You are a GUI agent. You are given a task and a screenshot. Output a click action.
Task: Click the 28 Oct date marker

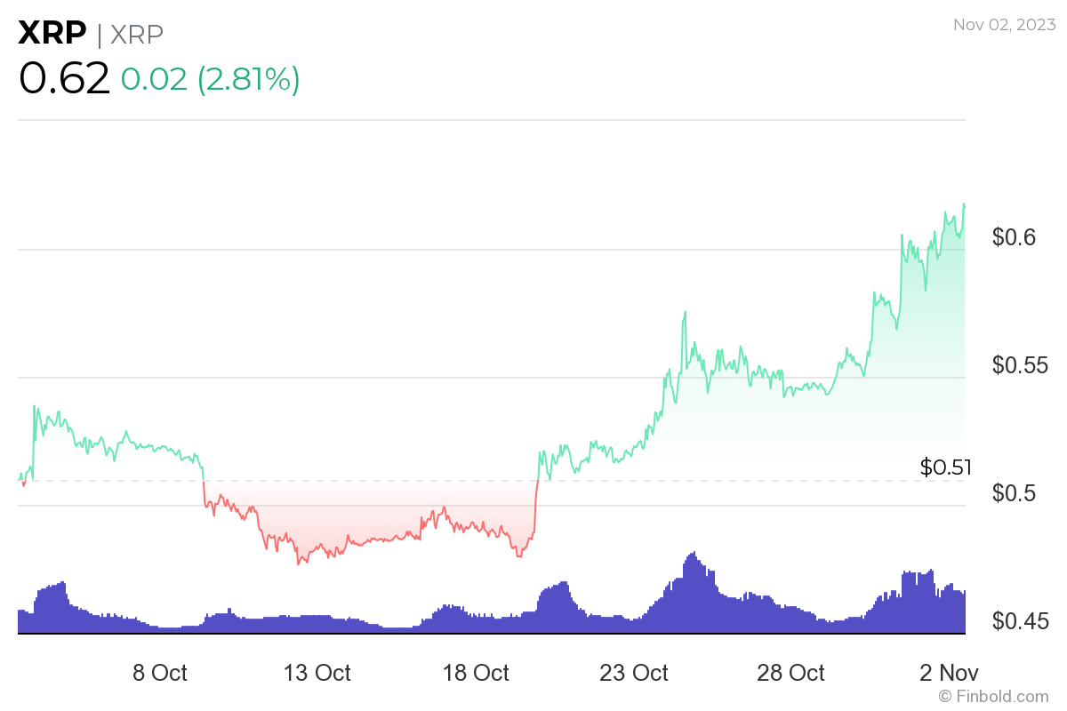pyautogui.click(x=791, y=673)
